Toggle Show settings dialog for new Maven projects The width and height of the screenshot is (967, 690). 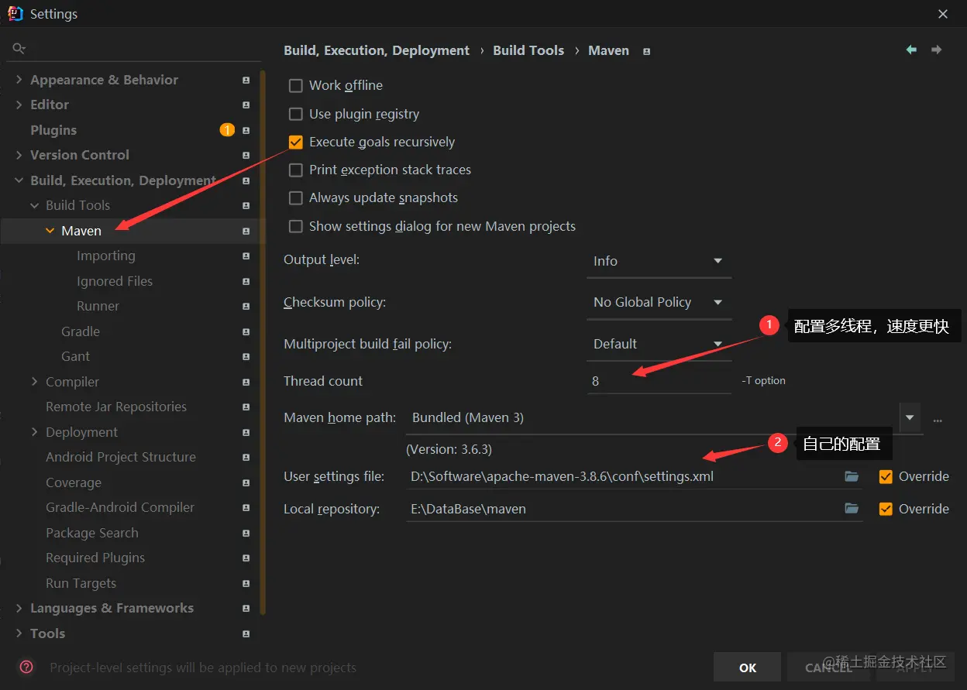click(295, 226)
